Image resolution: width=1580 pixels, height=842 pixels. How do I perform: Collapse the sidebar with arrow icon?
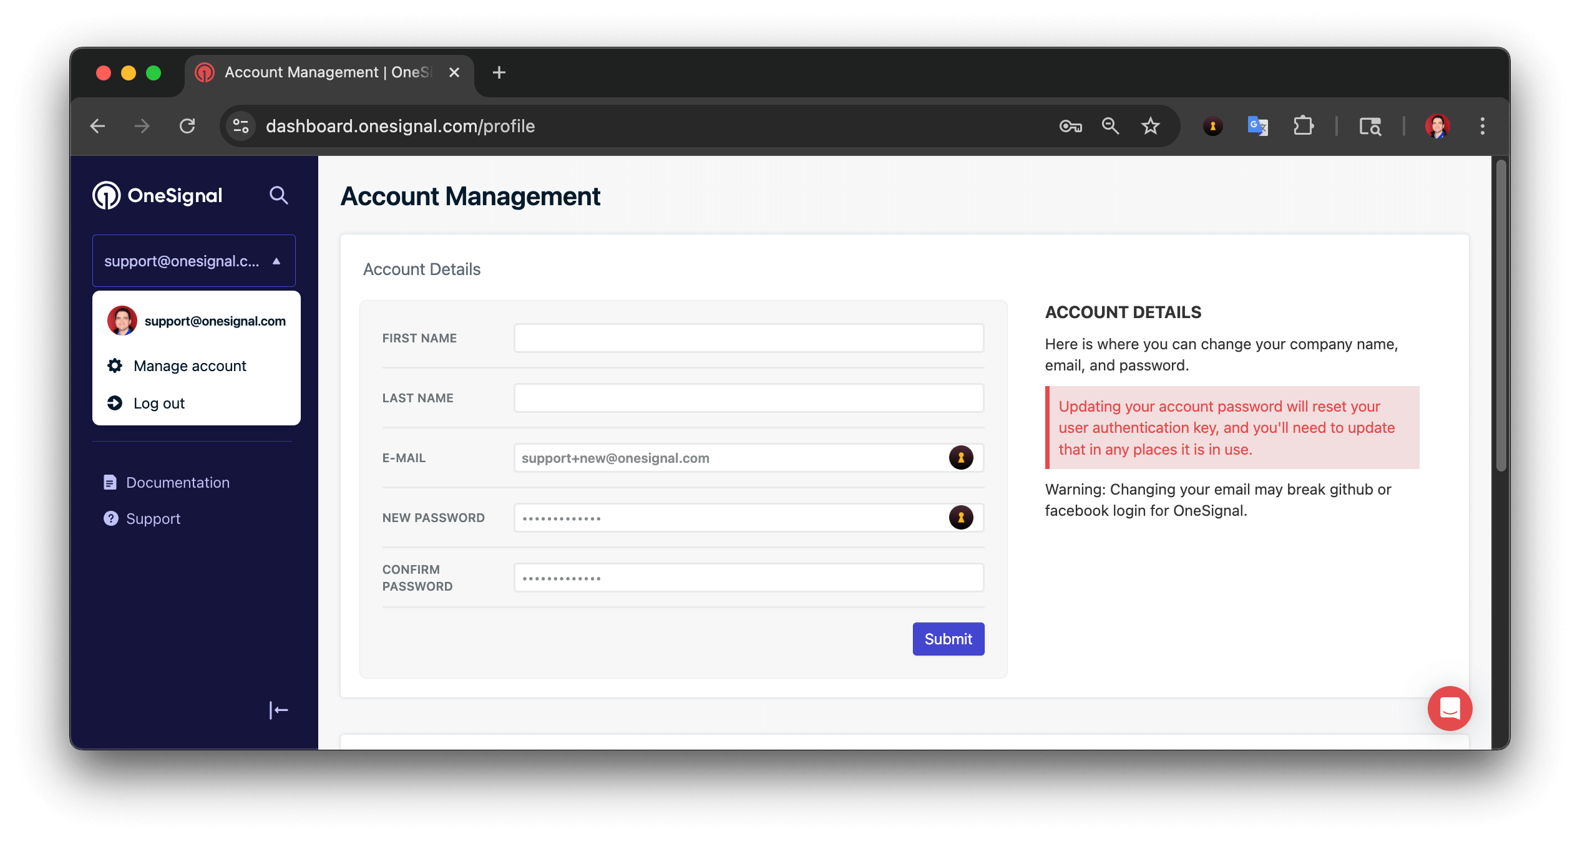[x=278, y=710]
